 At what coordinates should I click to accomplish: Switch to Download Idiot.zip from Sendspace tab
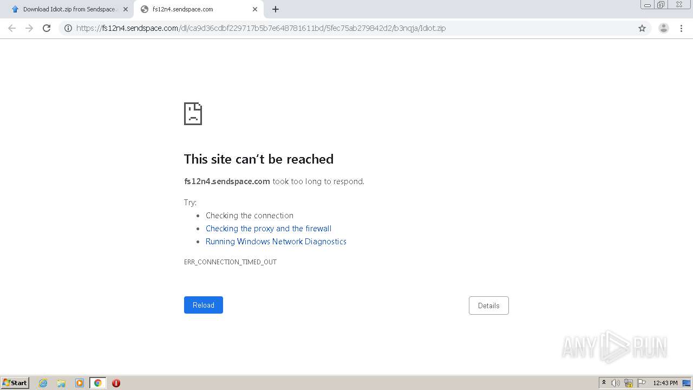[x=69, y=9]
